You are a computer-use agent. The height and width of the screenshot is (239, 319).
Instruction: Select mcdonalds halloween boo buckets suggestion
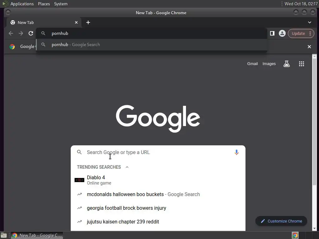(158, 194)
